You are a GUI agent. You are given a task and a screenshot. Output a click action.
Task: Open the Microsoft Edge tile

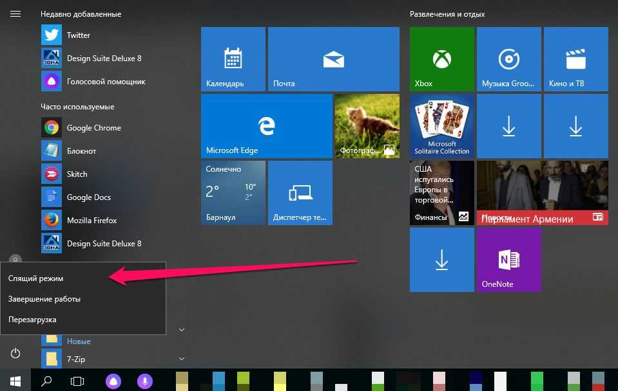click(x=266, y=126)
